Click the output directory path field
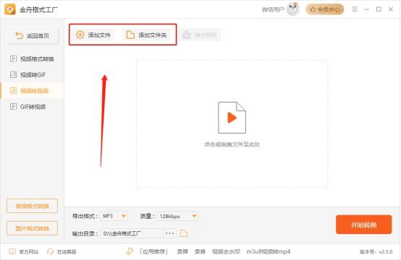Viewport: 401px width, 260px height. 132,233
